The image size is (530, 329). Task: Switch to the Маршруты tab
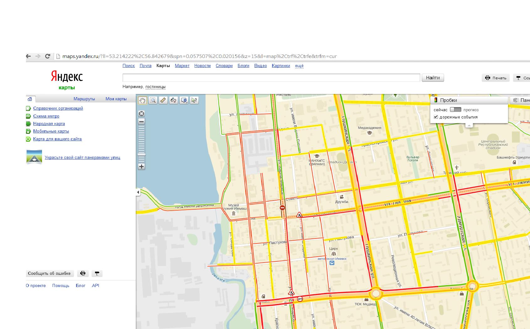click(84, 99)
